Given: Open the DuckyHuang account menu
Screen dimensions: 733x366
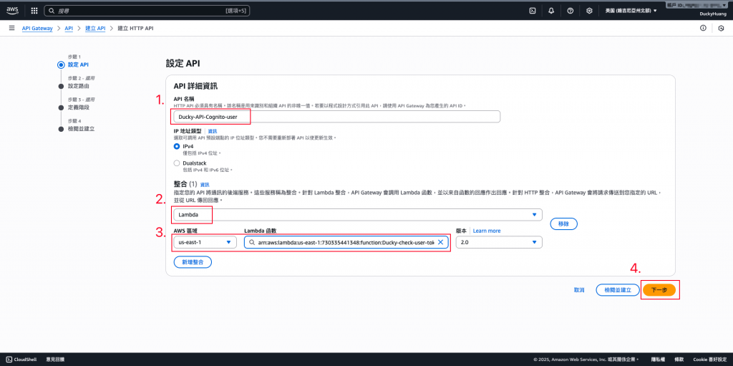Looking at the screenshot, I should click(713, 14).
